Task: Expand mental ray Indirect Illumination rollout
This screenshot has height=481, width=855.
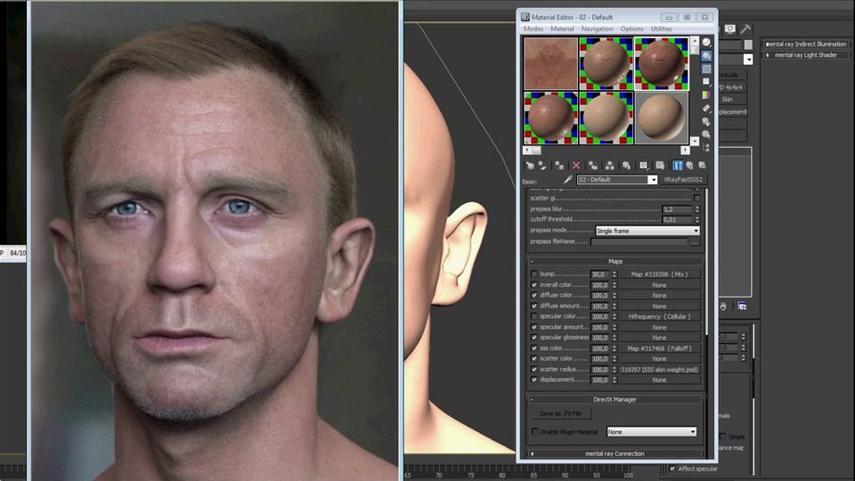Action: (806, 44)
